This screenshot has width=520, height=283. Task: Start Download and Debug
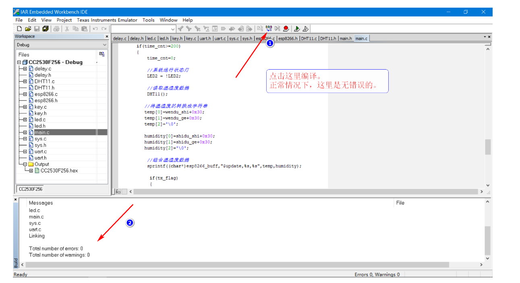click(296, 29)
